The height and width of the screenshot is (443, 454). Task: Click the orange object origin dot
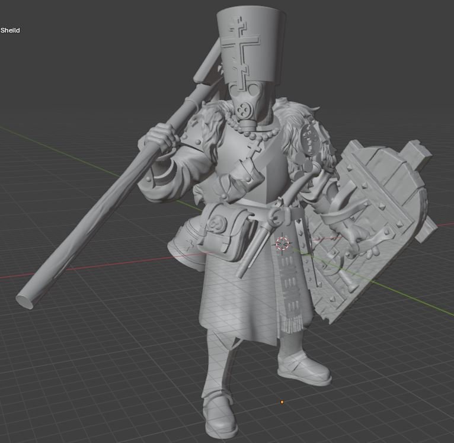282,402
